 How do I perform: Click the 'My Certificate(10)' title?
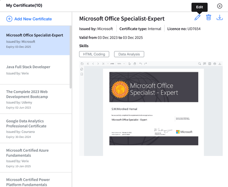pos(24,6)
